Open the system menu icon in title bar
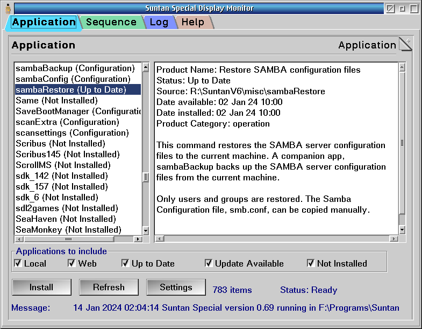 (x=8, y=9)
